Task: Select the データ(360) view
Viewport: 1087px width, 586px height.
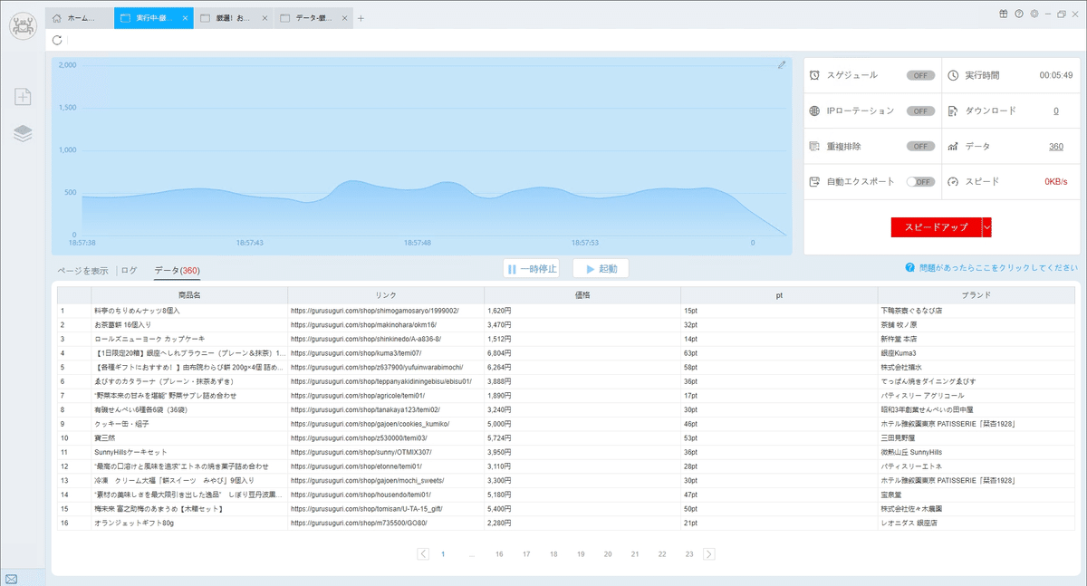Action: click(177, 270)
